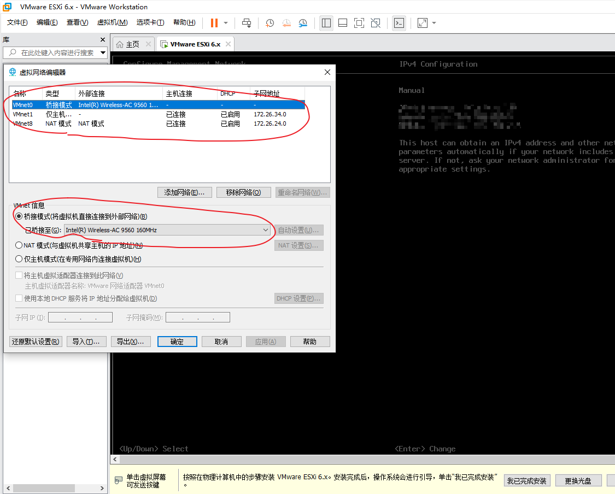Click the NAT 设置(S)... button
The height and width of the screenshot is (494, 615).
point(299,245)
